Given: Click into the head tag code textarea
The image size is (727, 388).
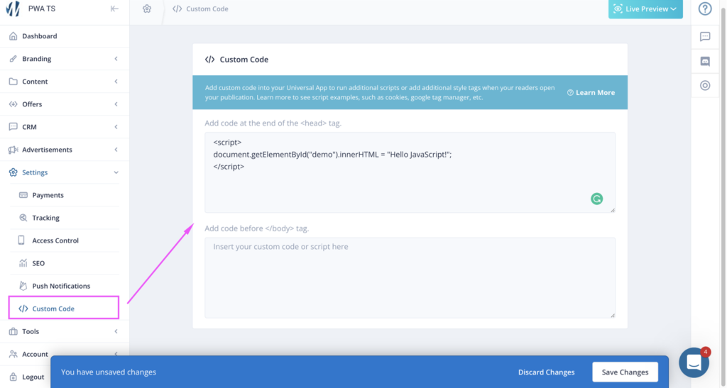Looking at the screenshot, I should pos(410,172).
